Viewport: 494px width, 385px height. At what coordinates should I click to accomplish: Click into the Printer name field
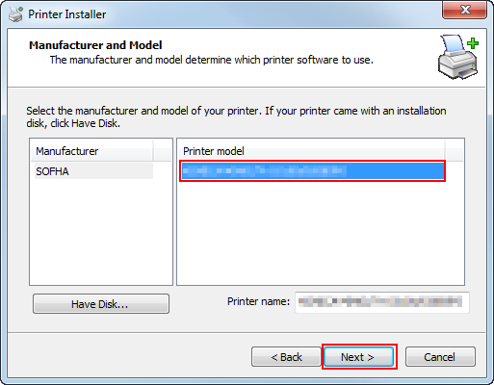click(382, 302)
